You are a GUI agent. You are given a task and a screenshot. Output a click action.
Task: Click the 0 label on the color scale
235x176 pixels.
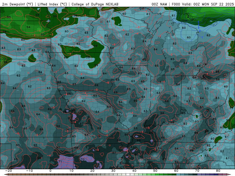click(50, 171)
